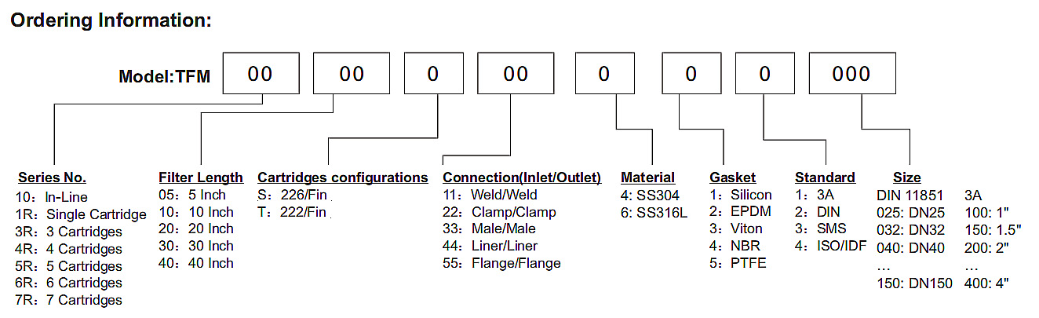Click the 00 box linked to Connection
1039x318 pixels.
coord(516,74)
